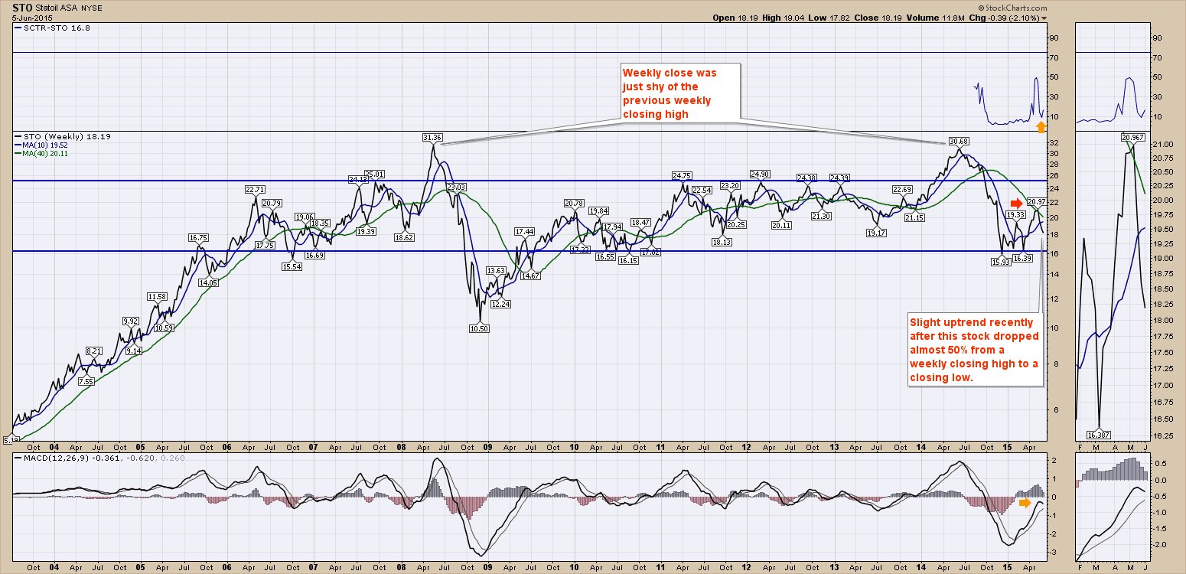1186x574 pixels.
Task: Click the 14.67 price label
Action: 531,276
